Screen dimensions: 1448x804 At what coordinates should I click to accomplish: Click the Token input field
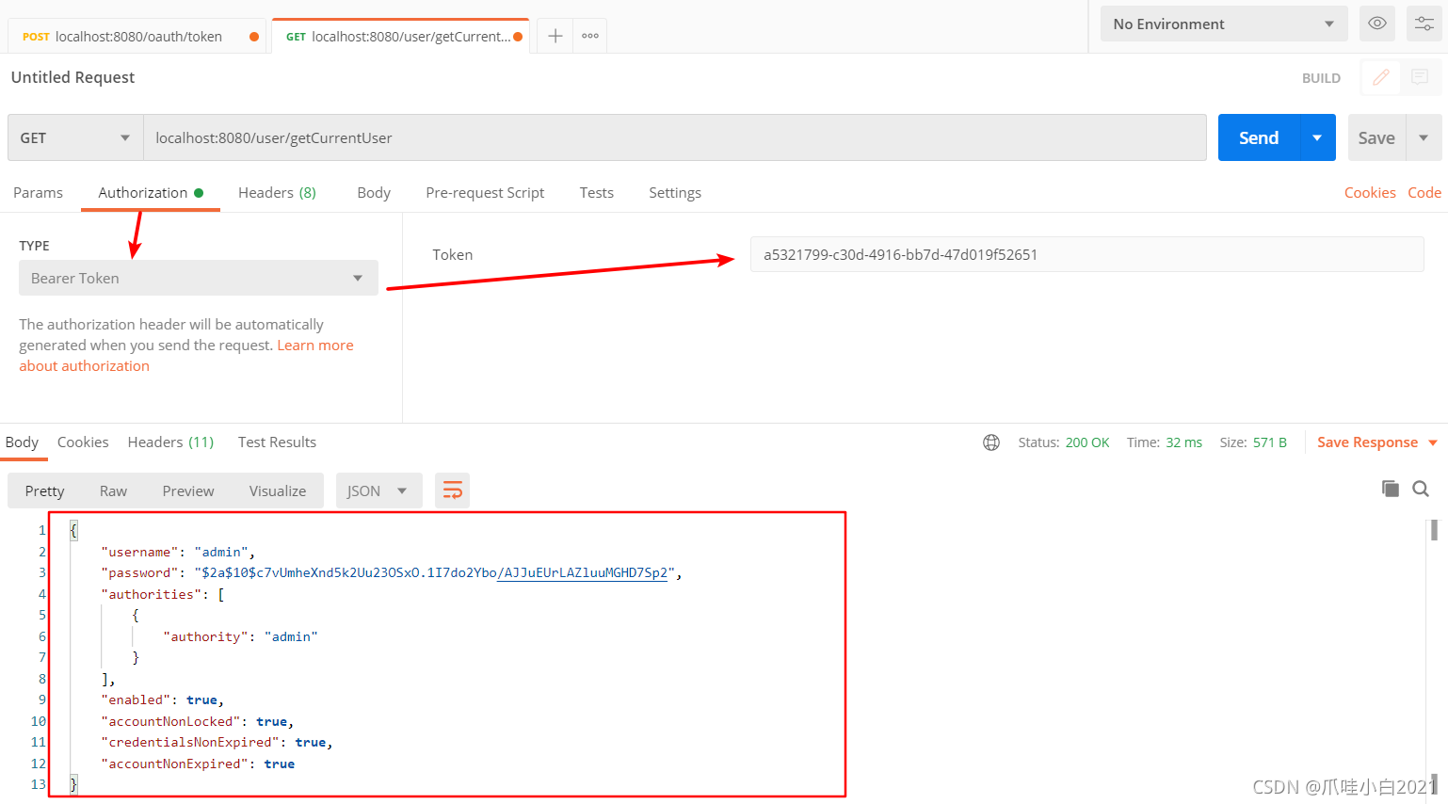pyautogui.click(x=1086, y=254)
